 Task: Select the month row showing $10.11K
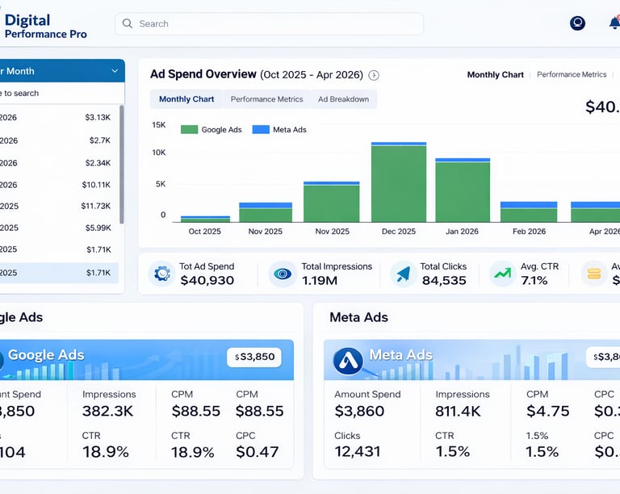[x=59, y=185]
